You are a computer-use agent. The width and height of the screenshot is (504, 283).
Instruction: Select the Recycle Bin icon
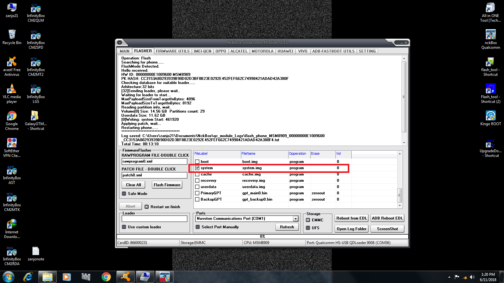coord(12,37)
